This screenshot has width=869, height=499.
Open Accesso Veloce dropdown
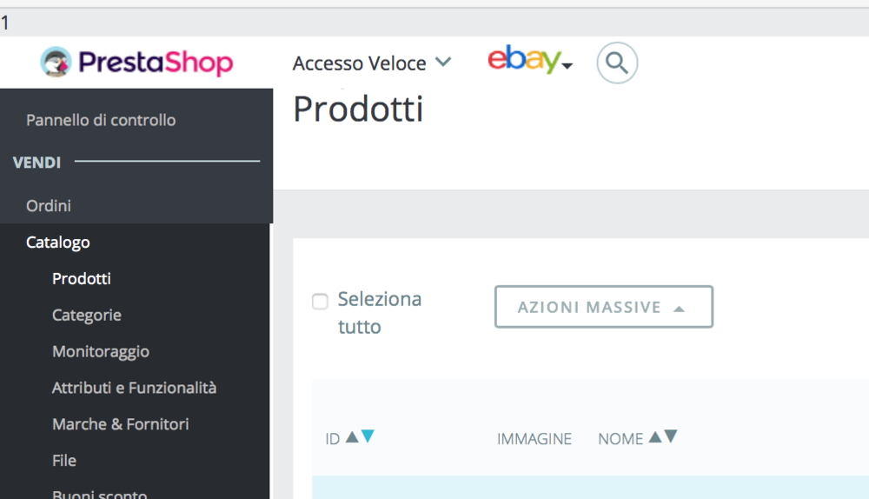(x=372, y=63)
